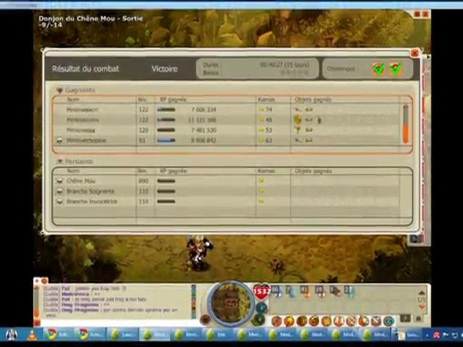Click the second green challenge checkmark icon

coord(395,69)
